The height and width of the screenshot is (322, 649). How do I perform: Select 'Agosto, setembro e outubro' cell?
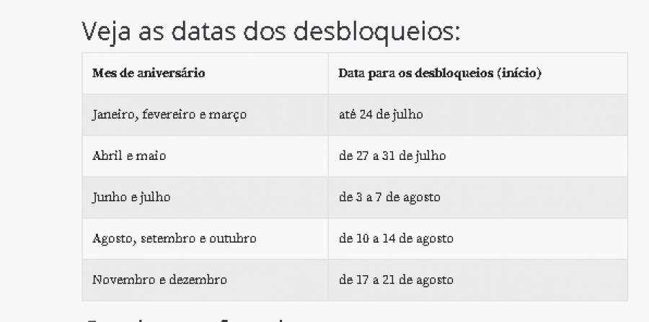(x=205, y=238)
